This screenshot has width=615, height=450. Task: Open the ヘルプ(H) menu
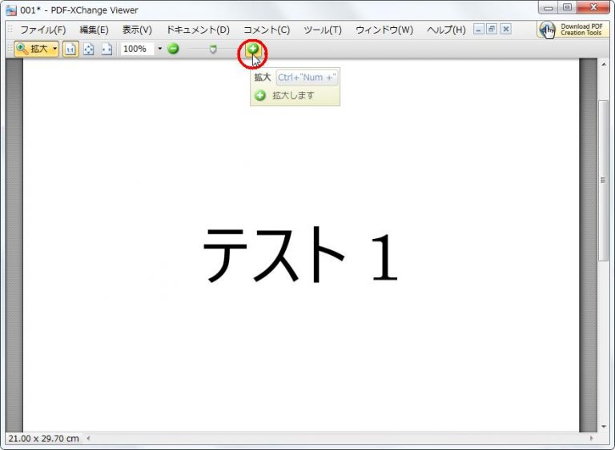(x=445, y=30)
